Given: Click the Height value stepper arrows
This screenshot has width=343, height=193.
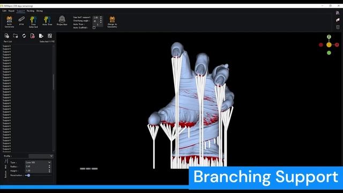Looking at the screenshot, I should coord(49,170).
